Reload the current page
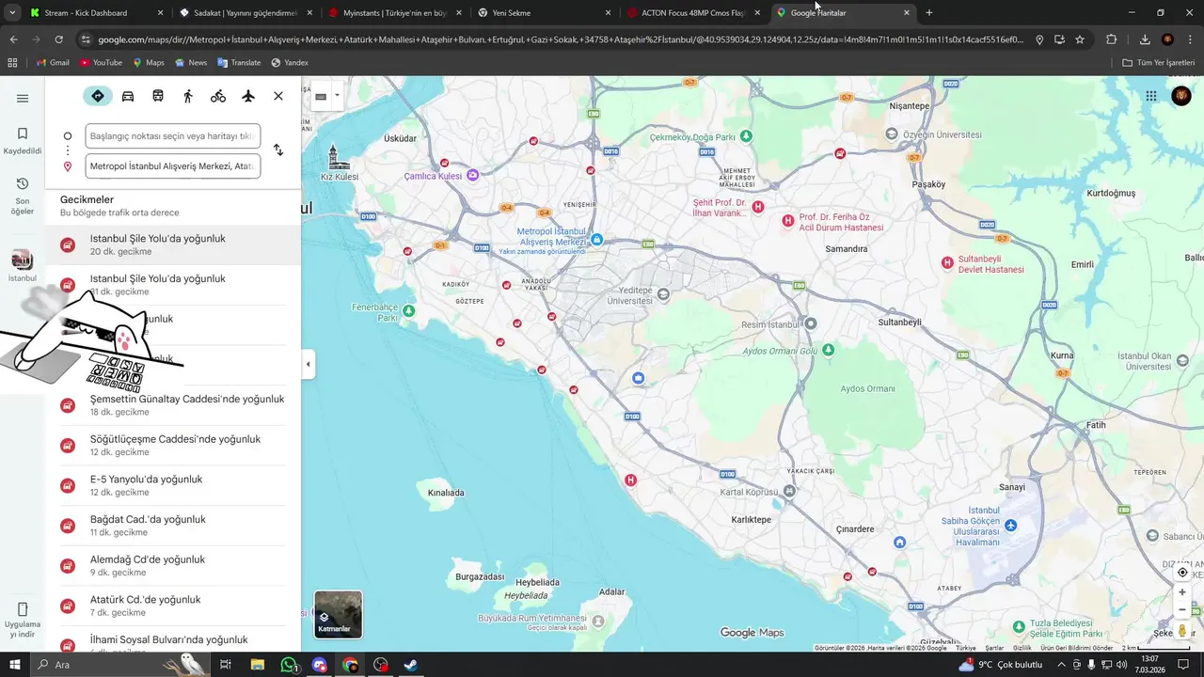Screen dimensions: 1204x677 click(x=58, y=39)
